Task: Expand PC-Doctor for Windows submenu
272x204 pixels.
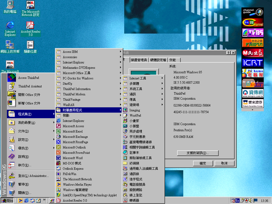Action: point(89,78)
